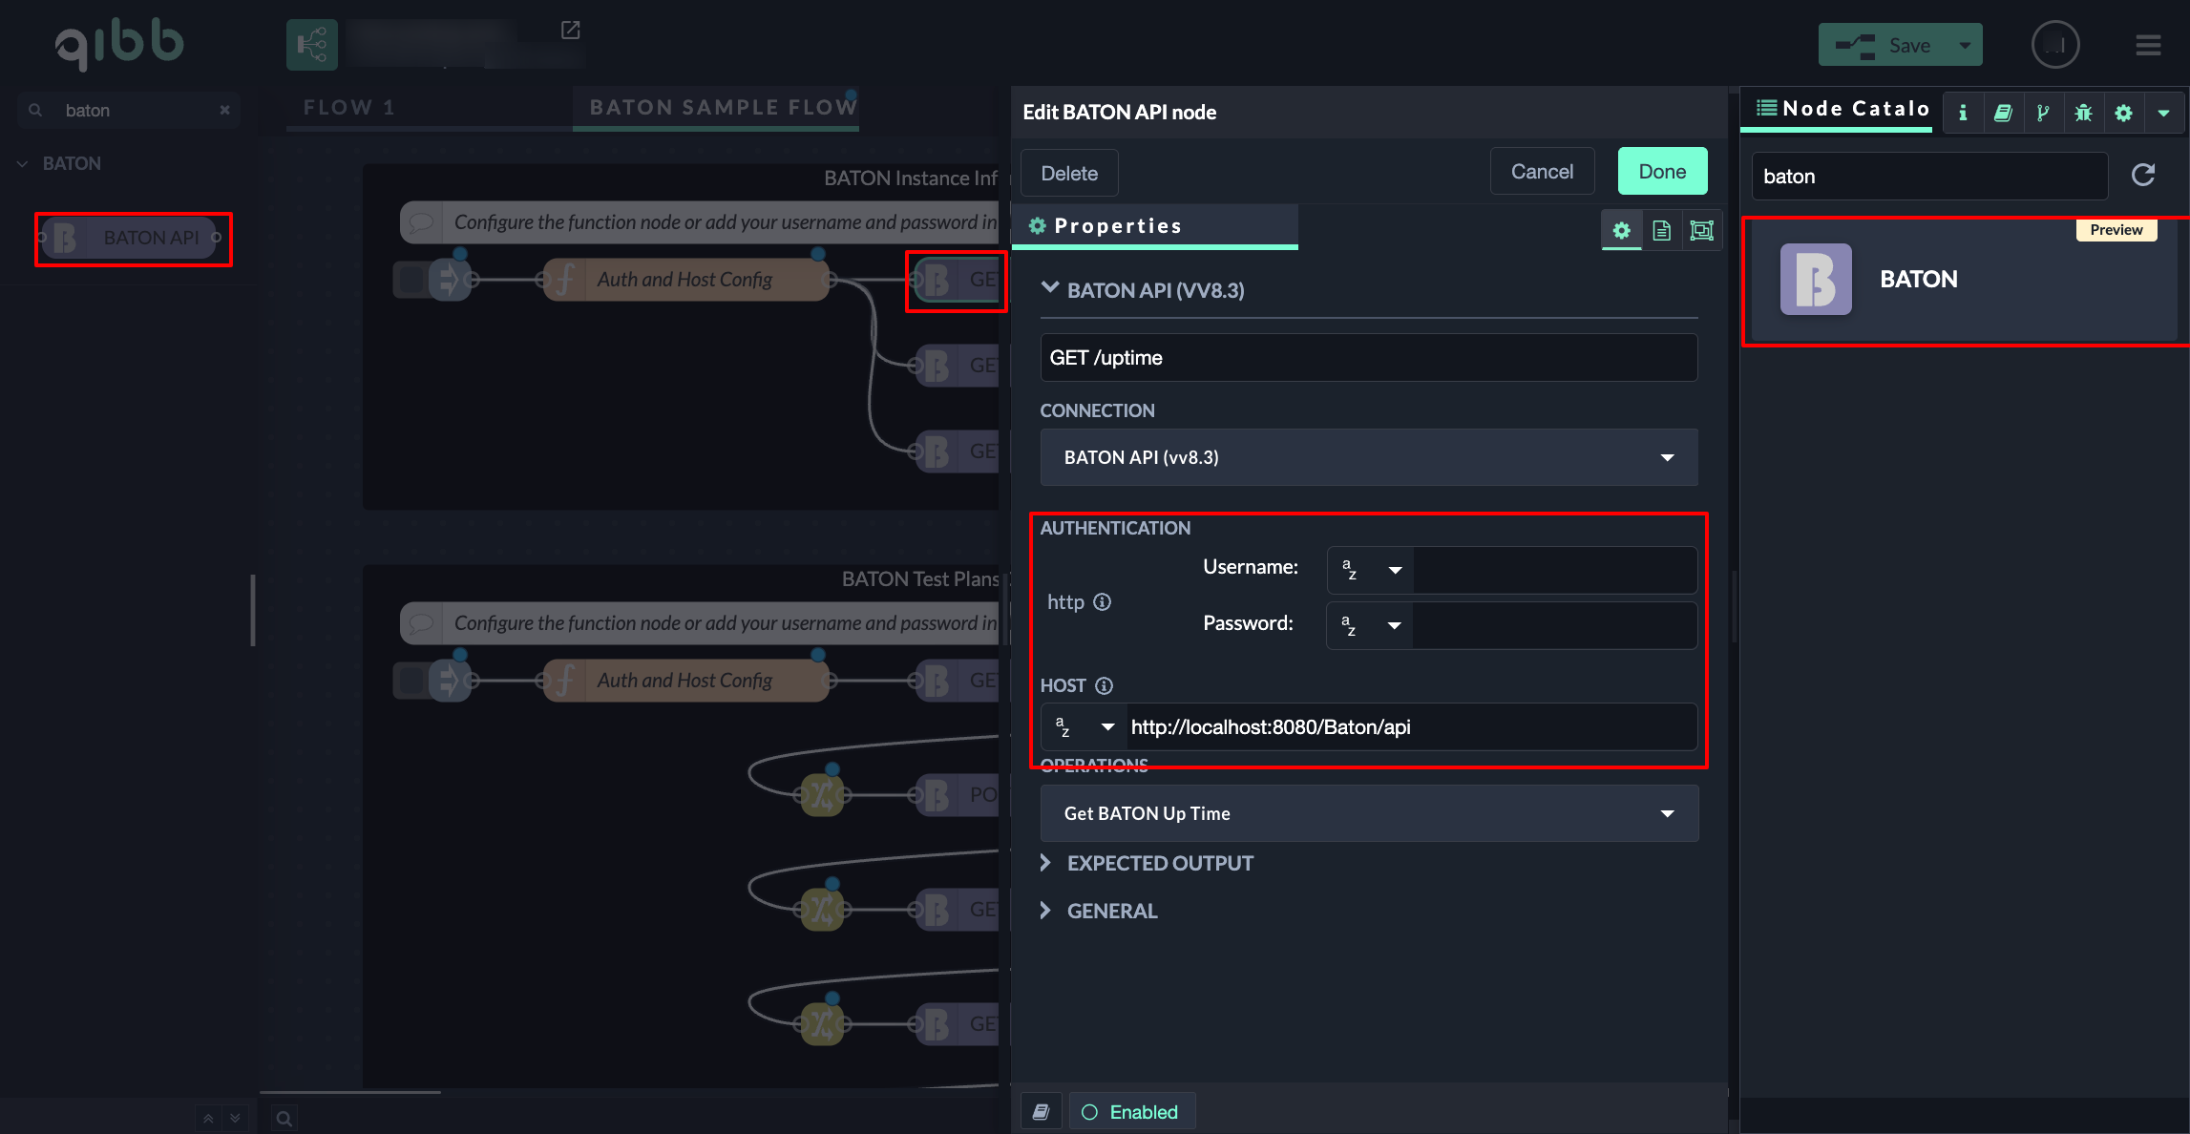Click the help book icon in sidebar
Image resolution: width=2190 pixels, height=1134 pixels.
click(x=2003, y=113)
